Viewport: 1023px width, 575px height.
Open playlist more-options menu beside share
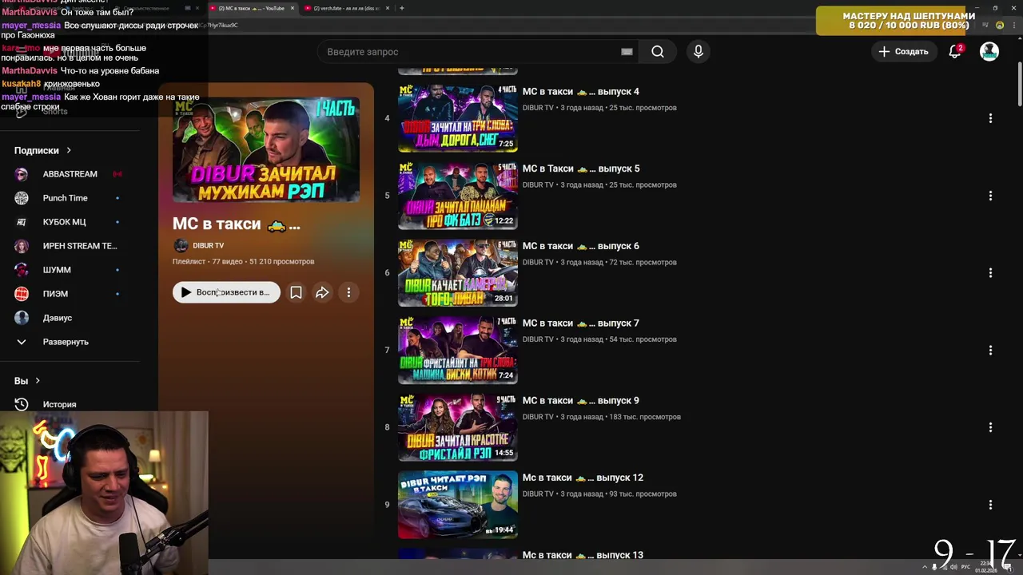348,292
